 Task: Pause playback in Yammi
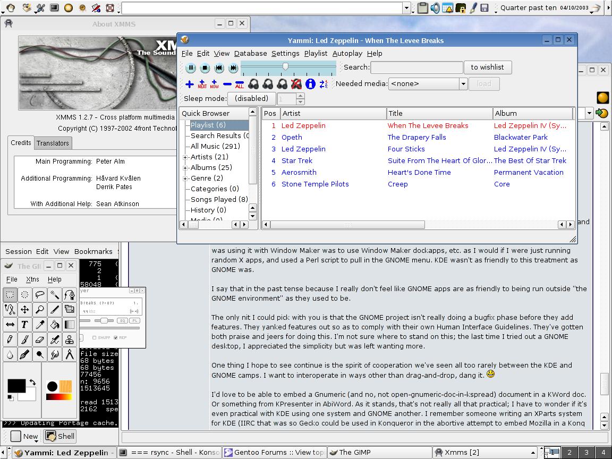pyautogui.click(x=191, y=68)
